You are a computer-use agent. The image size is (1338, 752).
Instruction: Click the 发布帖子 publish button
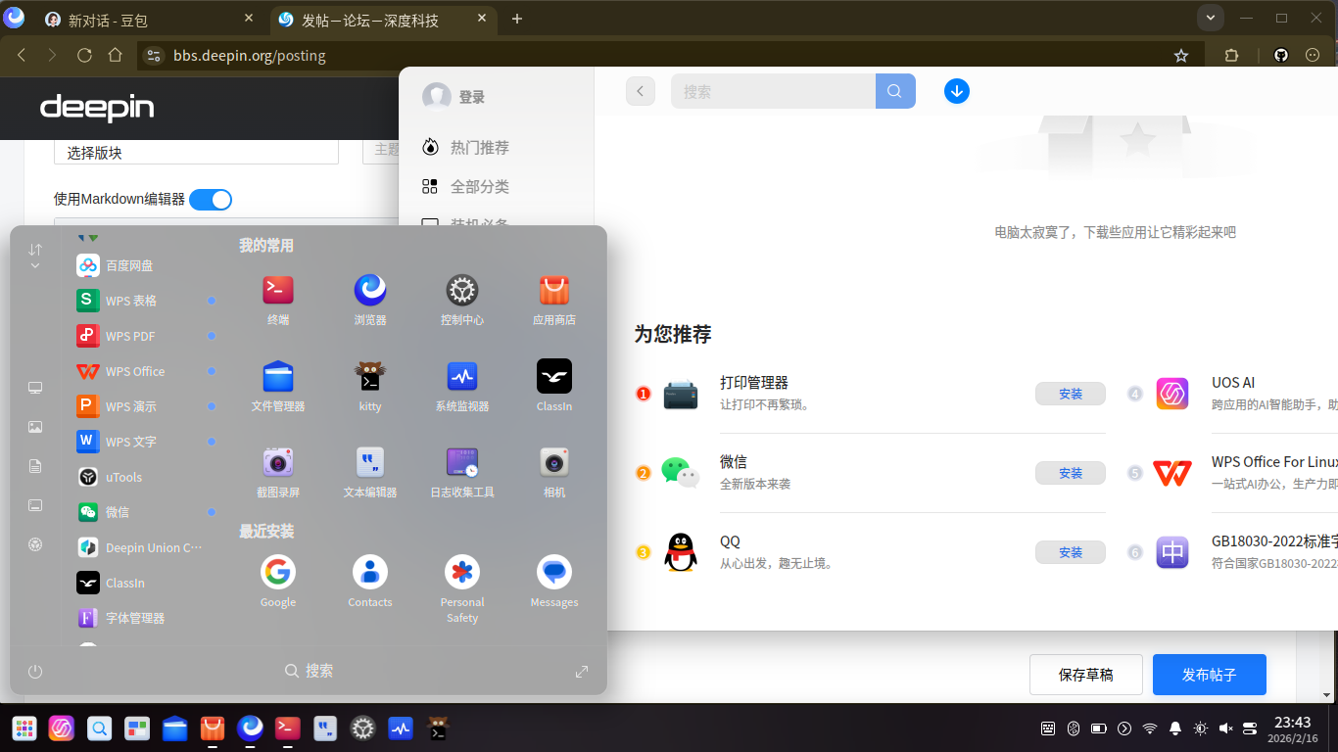1209,674
